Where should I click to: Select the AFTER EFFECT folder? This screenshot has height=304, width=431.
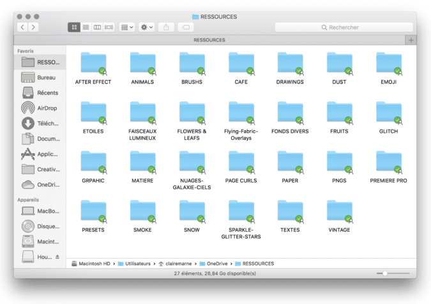93,69
